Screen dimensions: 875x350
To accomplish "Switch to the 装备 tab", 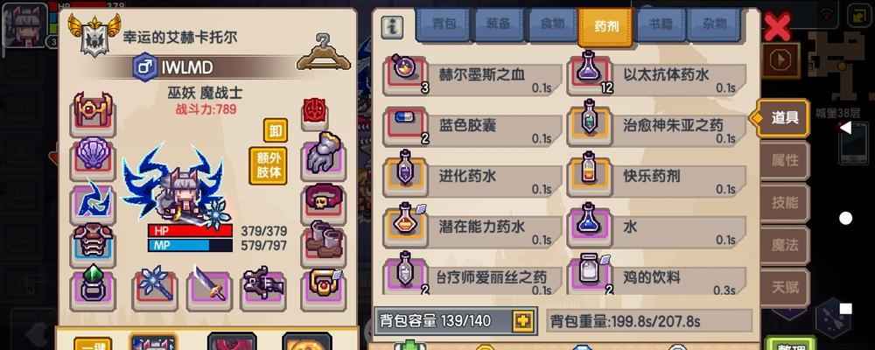I will [x=498, y=24].
